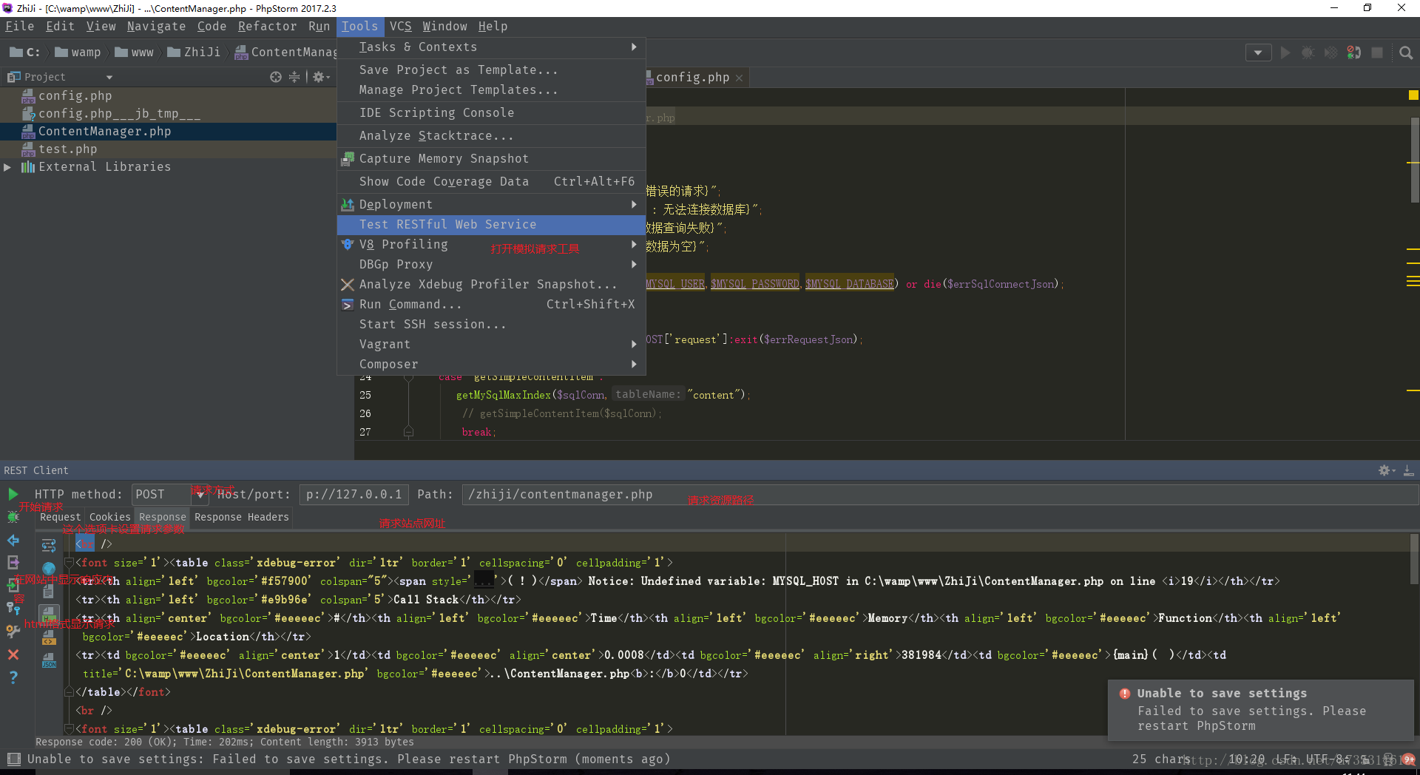
Task: Choose Run Command menu entry
Action: point(491,305)
